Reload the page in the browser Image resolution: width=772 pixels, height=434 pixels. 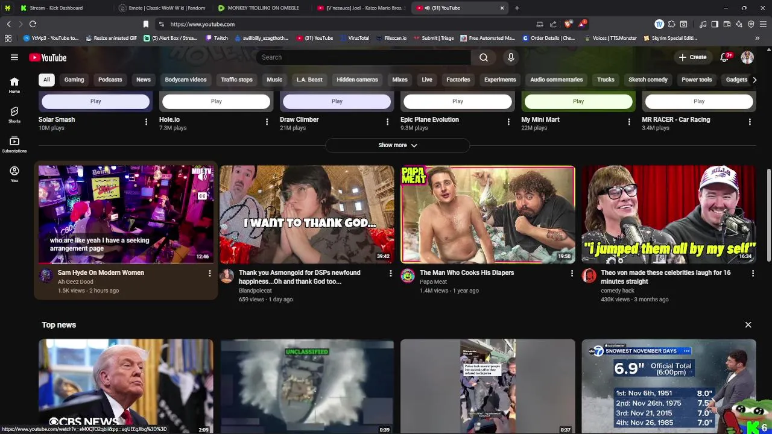click(x=33, y=24)
